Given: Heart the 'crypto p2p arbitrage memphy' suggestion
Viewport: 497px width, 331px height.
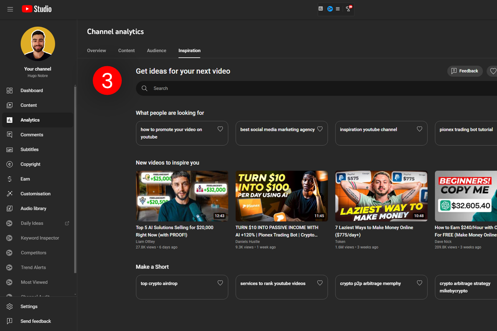Looking at the screenshot, I should coord(419,283).
